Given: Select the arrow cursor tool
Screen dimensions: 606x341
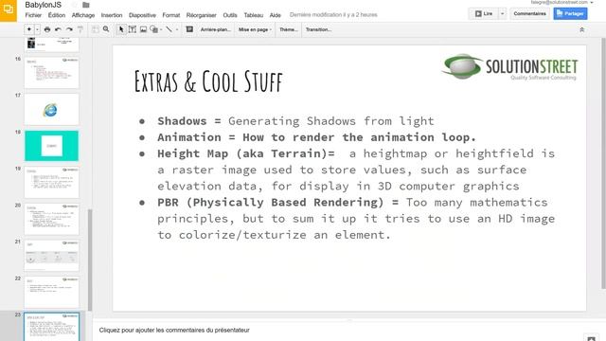Looking at the screenshot, I should 121,29.
